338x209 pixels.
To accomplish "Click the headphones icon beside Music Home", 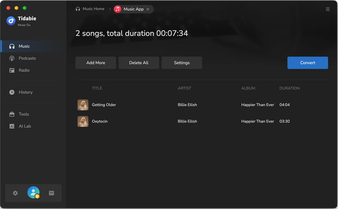I will (x=78, y=9).
